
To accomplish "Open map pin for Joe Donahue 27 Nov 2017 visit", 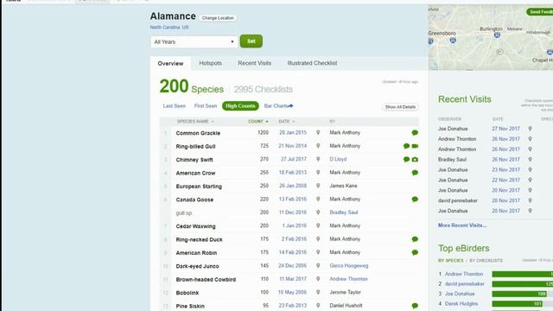I will point(530,129).
